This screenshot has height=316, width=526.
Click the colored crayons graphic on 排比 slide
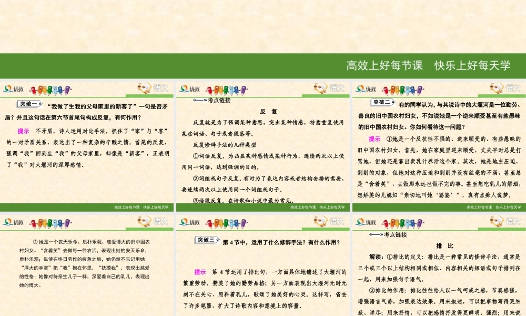[x=403, y=223]
